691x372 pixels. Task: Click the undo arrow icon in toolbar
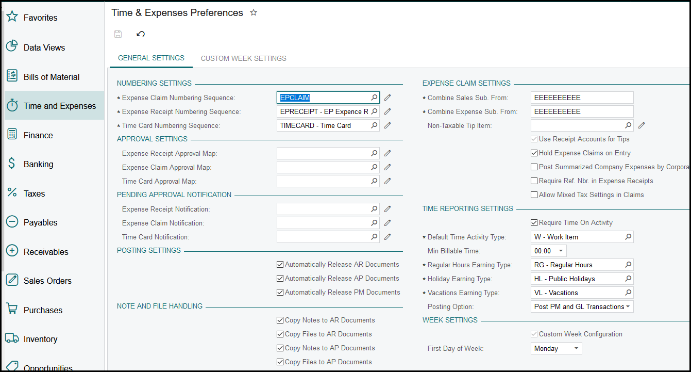pyautogui.click(x=141, y=34)
